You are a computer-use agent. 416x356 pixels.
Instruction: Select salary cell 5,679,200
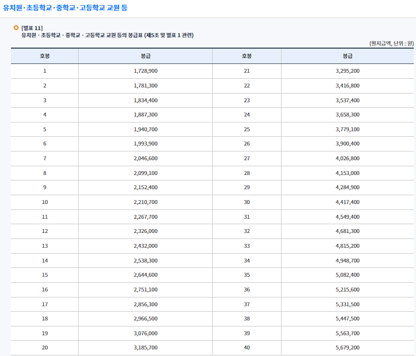point(347,348)
